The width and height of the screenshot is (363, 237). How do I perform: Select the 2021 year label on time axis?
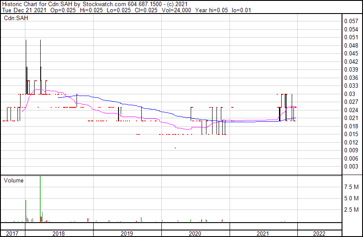click(x=263, y=234)
